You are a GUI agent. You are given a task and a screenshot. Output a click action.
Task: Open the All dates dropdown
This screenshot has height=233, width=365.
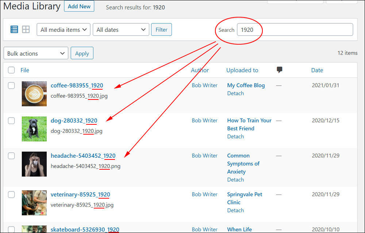(x=121, y=30)
